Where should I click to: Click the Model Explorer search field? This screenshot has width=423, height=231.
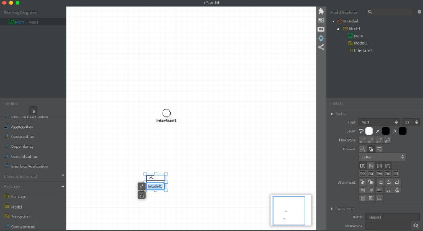tap(390, 12)
